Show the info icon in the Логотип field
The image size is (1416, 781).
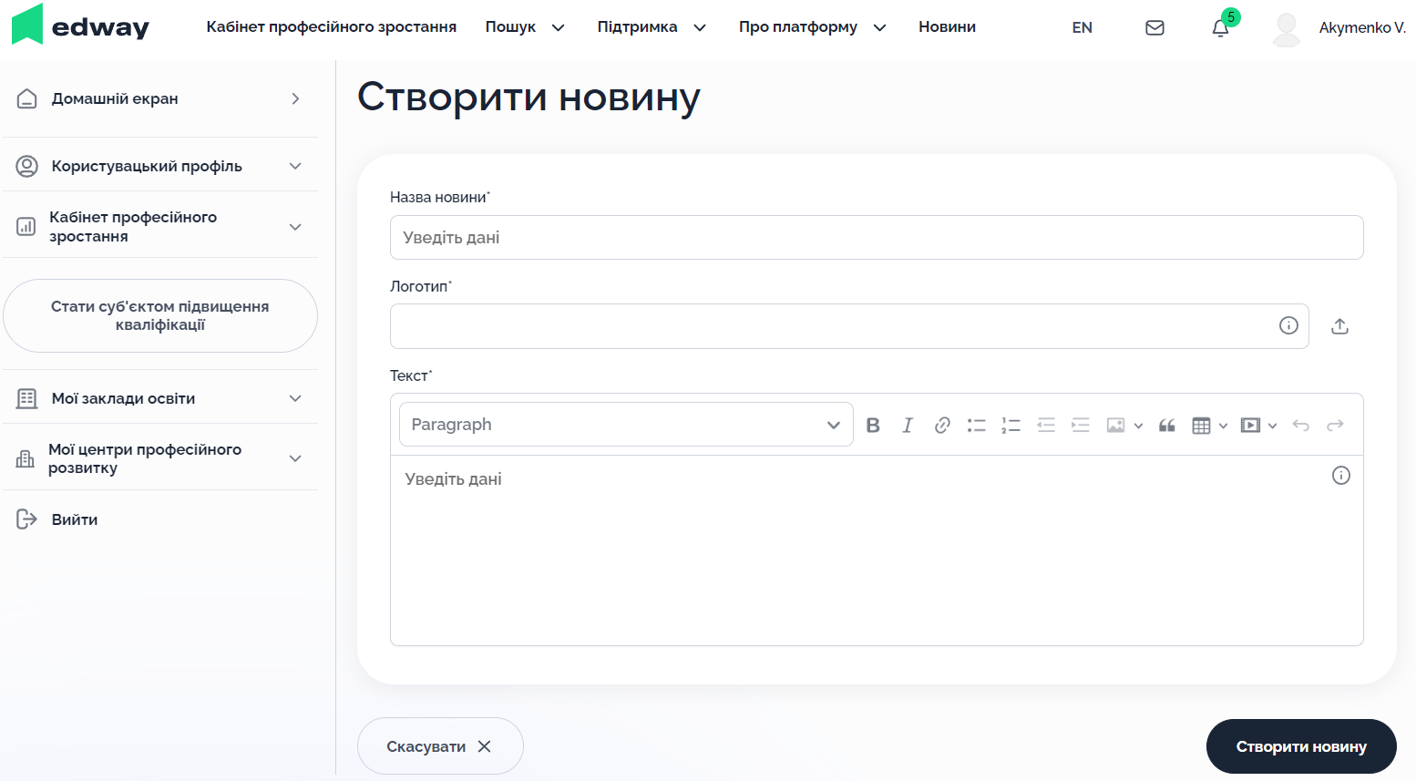coord(1288,325)
